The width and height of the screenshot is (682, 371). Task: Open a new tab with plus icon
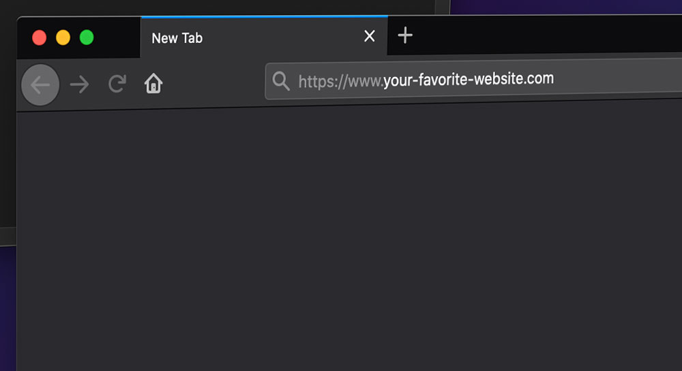coord(405,35)
